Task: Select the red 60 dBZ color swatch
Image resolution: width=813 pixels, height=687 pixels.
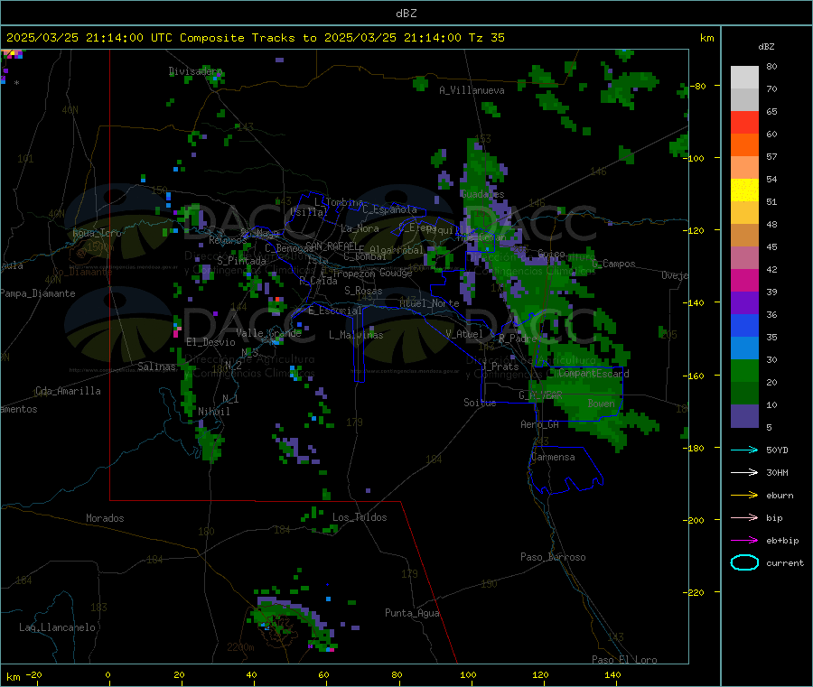Action: tap(744, 122)
